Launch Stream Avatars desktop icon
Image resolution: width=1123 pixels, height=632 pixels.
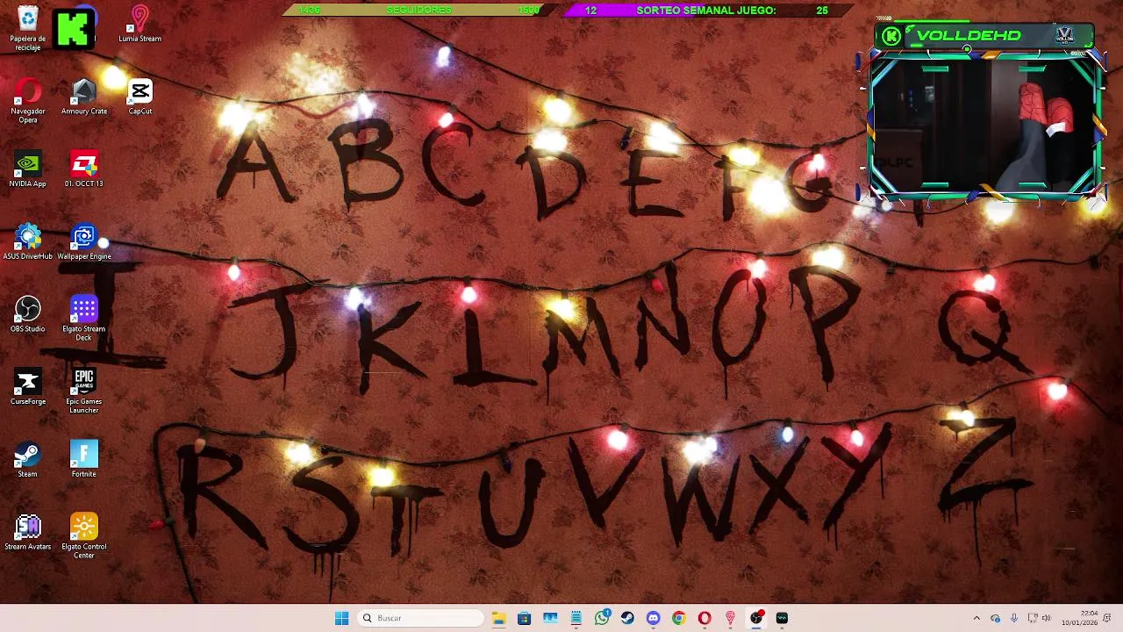click(28, 534)
